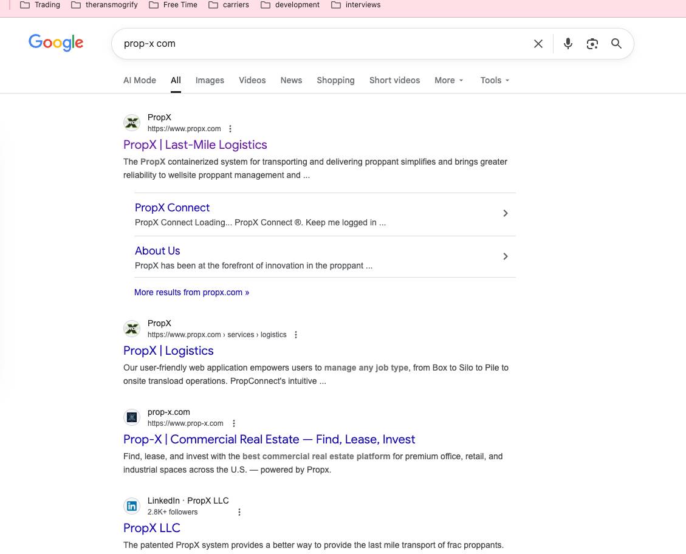The height and width of the screenshot is (554, 686).
Task: Open three-dot menu beside LinkedIn PropX result
Action: (239, 512)
